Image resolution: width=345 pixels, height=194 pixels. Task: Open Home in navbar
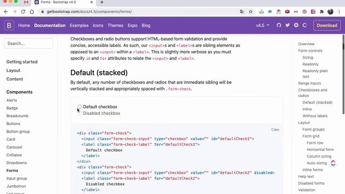(24, 25)
